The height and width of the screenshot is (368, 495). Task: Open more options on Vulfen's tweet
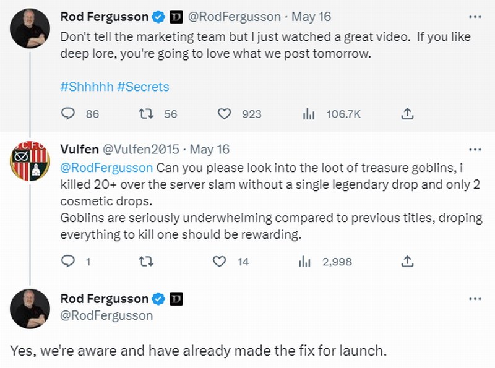click(x=475, y=150)
